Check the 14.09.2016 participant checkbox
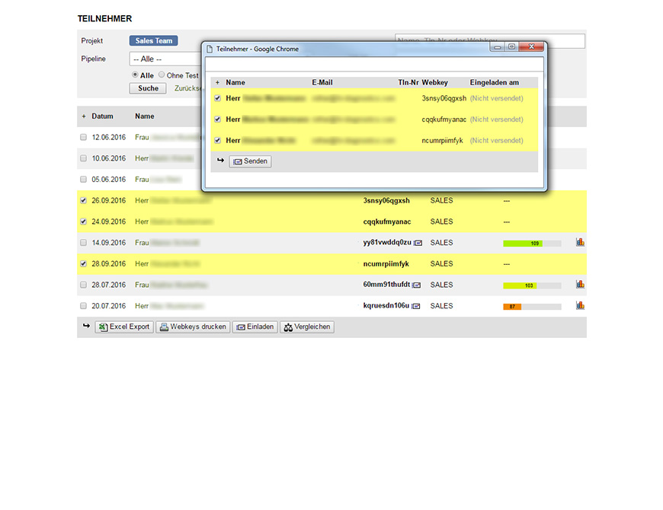This screenshot has height=510, width=663. pyautogui.click(x=84, y=243)
